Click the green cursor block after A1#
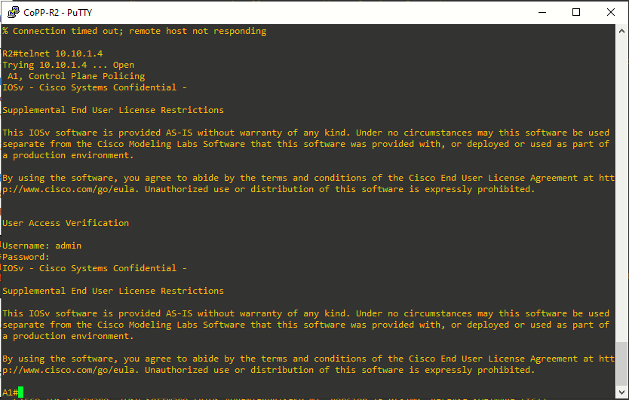This screenshot has height=400, width=629. [20, 392]
